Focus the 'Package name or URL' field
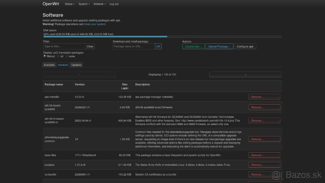325x183 pixels. [x=134, y=46]
